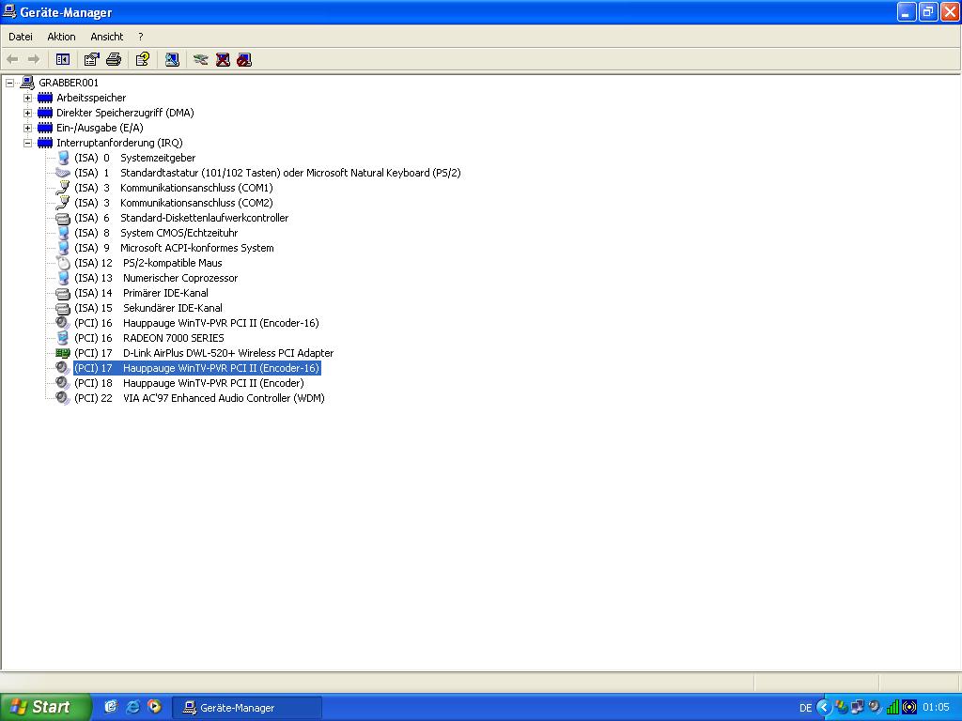Screen dimensions: 962x721
Task: Expand hidden tray icons with the chevron
Action: (x=824, y=708)
